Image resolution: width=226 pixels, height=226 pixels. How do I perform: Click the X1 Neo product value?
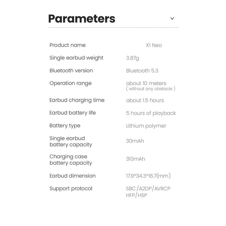(154, 45)
